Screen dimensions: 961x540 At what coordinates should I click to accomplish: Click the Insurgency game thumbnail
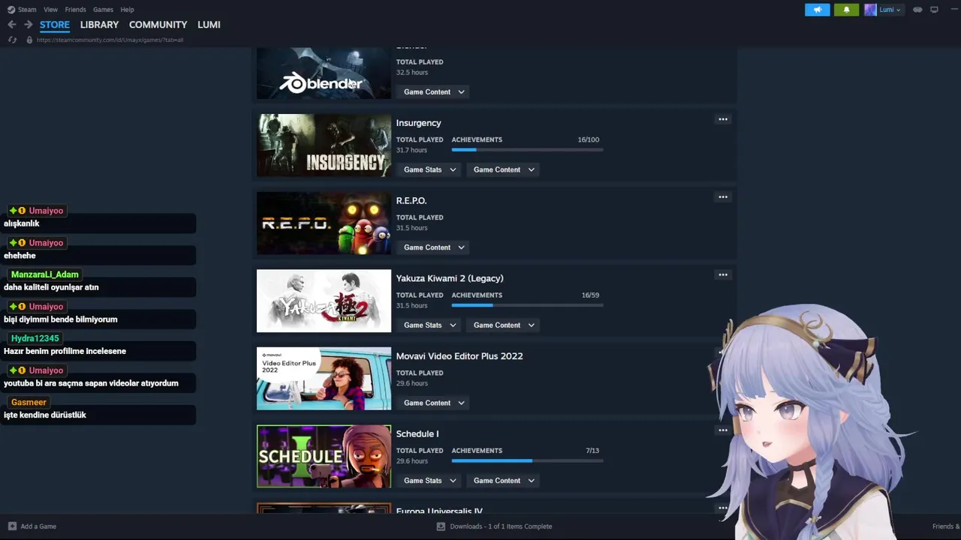pos(324,145)
